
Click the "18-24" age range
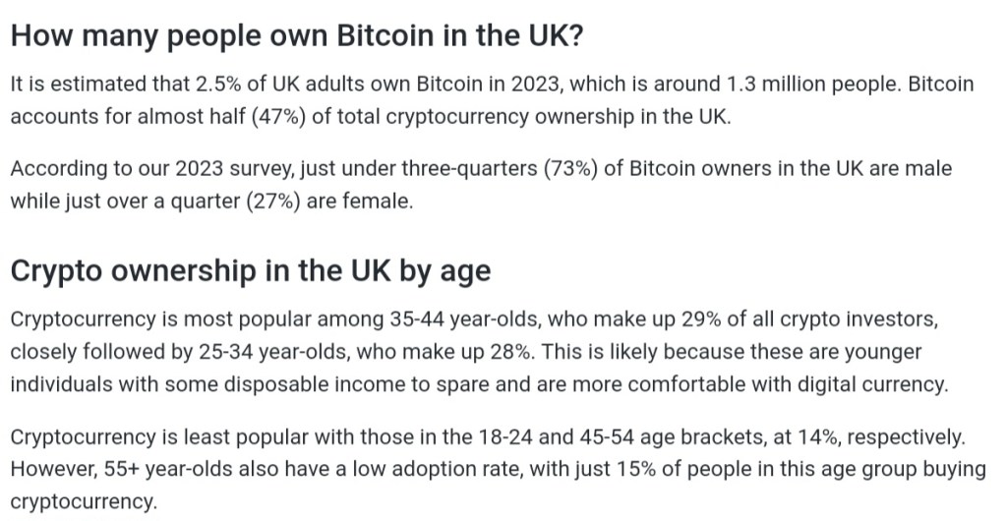494,436
